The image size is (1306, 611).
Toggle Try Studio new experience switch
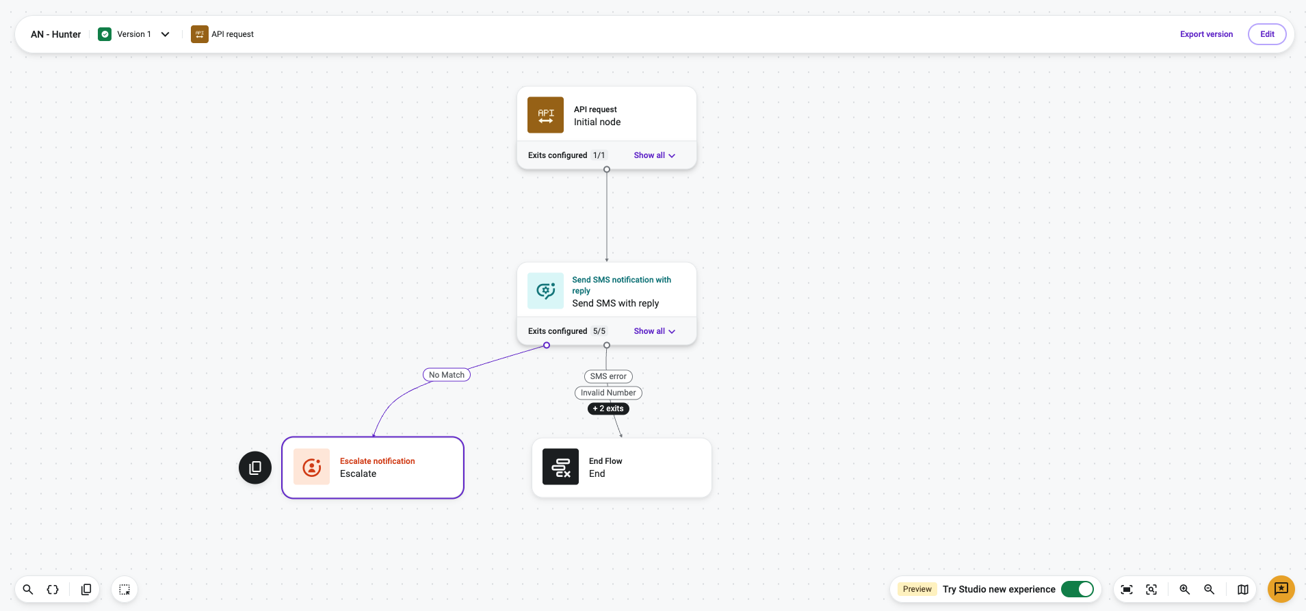pyautogui.click(x=1078, y=589)
